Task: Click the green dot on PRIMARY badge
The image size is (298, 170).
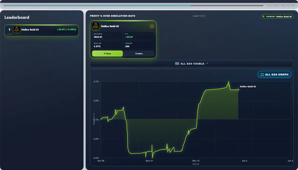Action: tap(263, 16)
